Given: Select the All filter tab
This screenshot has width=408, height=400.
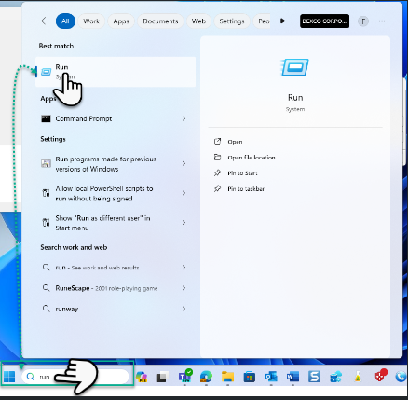Looking at the screenshot, I should (65, 21).
